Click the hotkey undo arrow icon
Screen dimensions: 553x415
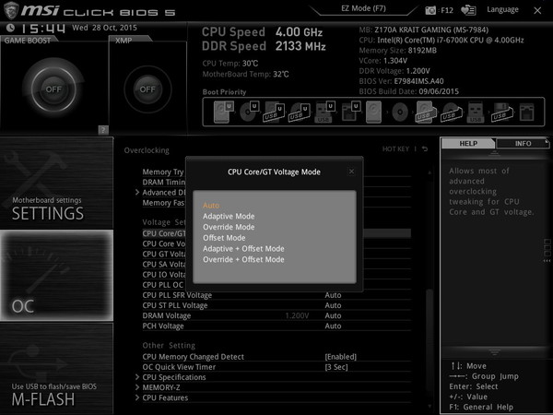point(425,148)
